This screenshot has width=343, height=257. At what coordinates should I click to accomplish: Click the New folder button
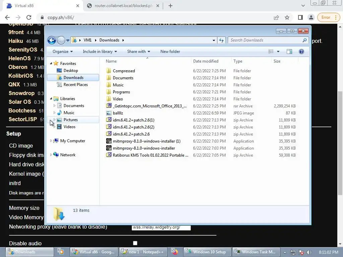(170, 52)
